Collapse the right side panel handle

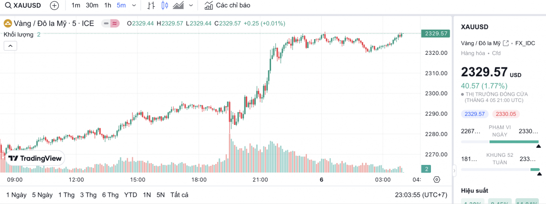point(454,170)
